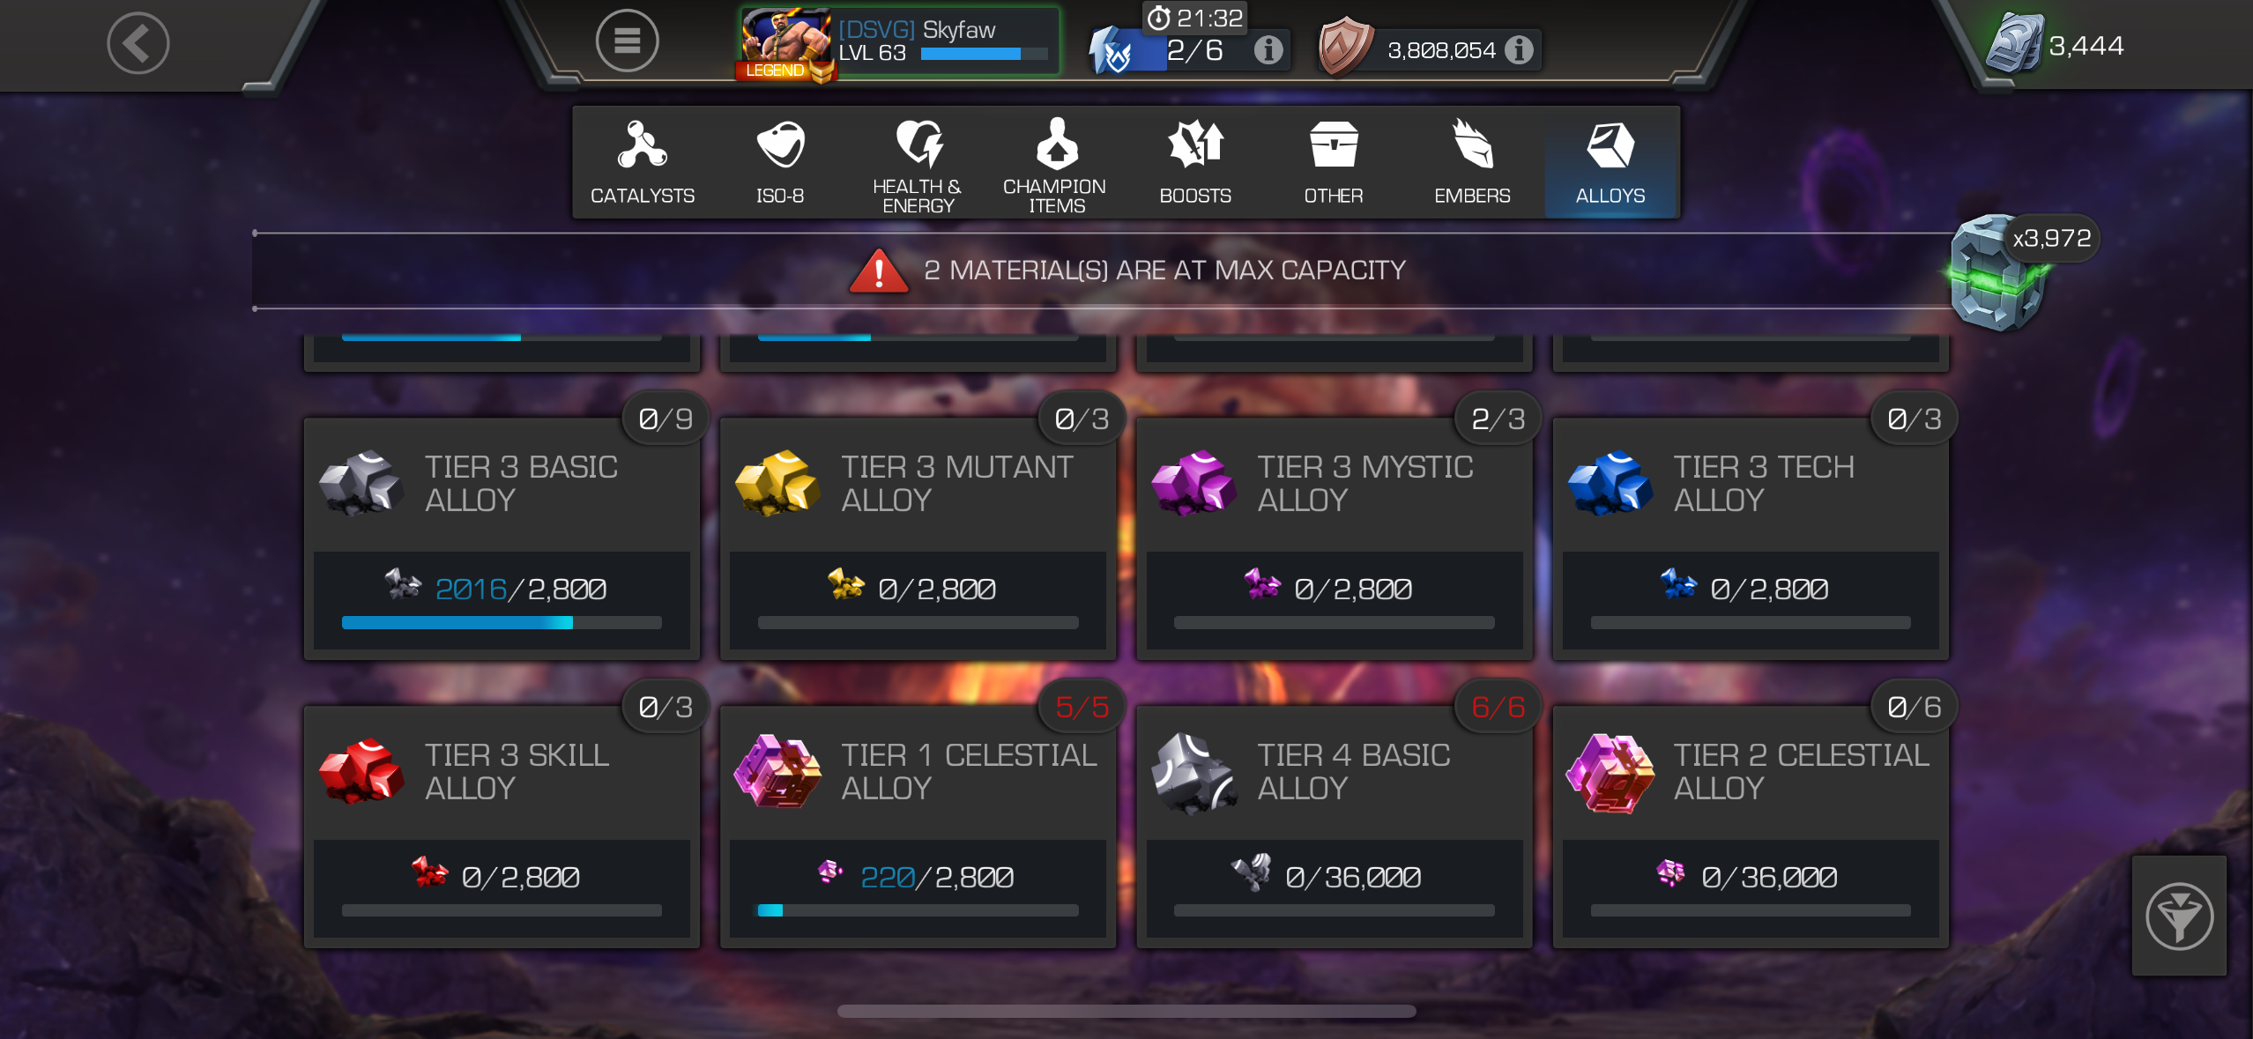Select the Boosts tab
The height and width of the screenshot is (1039, 2253).
(1194, 163)
